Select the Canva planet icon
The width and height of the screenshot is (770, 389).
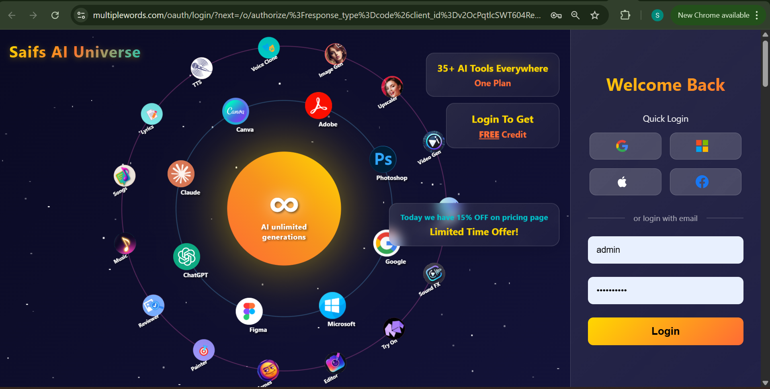(236, 111)
